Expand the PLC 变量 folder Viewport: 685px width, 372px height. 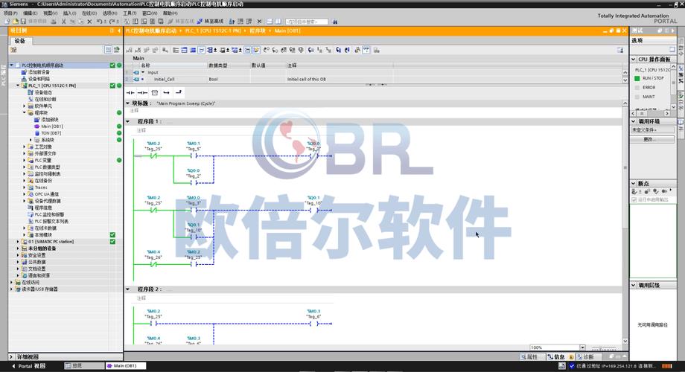[x=25, y=160]
